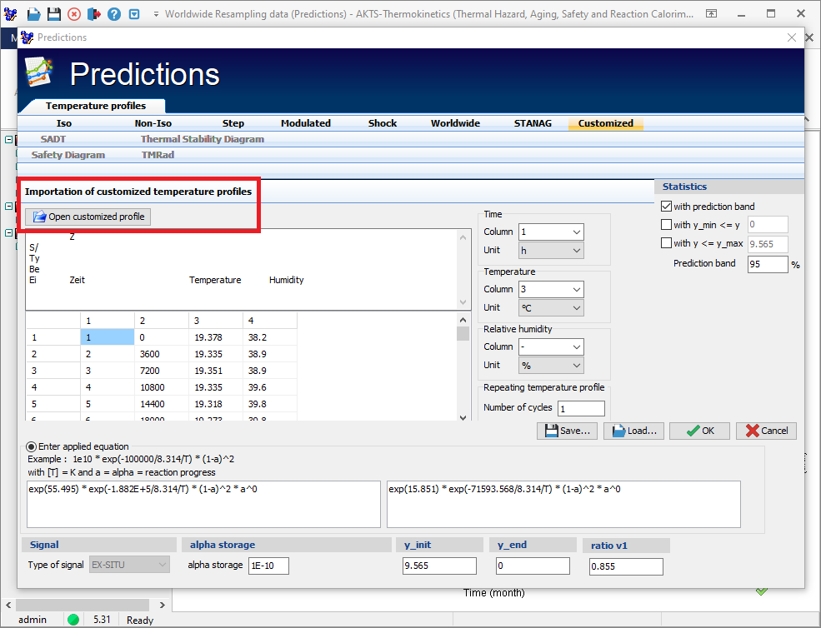The height and width of the screenshot is (628, 821).
Task: Disable the 'with prediction band' checkbox
Action: click(x=666, y=206)
